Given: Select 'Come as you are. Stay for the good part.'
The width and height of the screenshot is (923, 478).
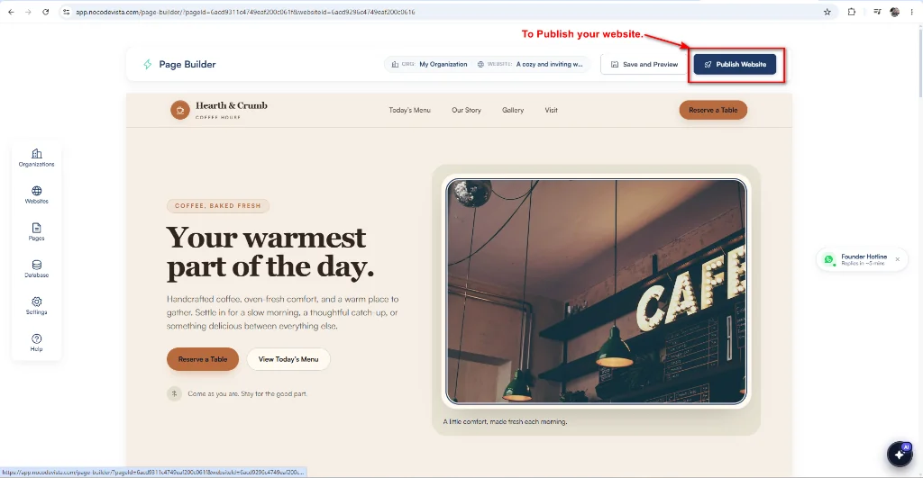Looking at the screenshot, I should [247, 394].
